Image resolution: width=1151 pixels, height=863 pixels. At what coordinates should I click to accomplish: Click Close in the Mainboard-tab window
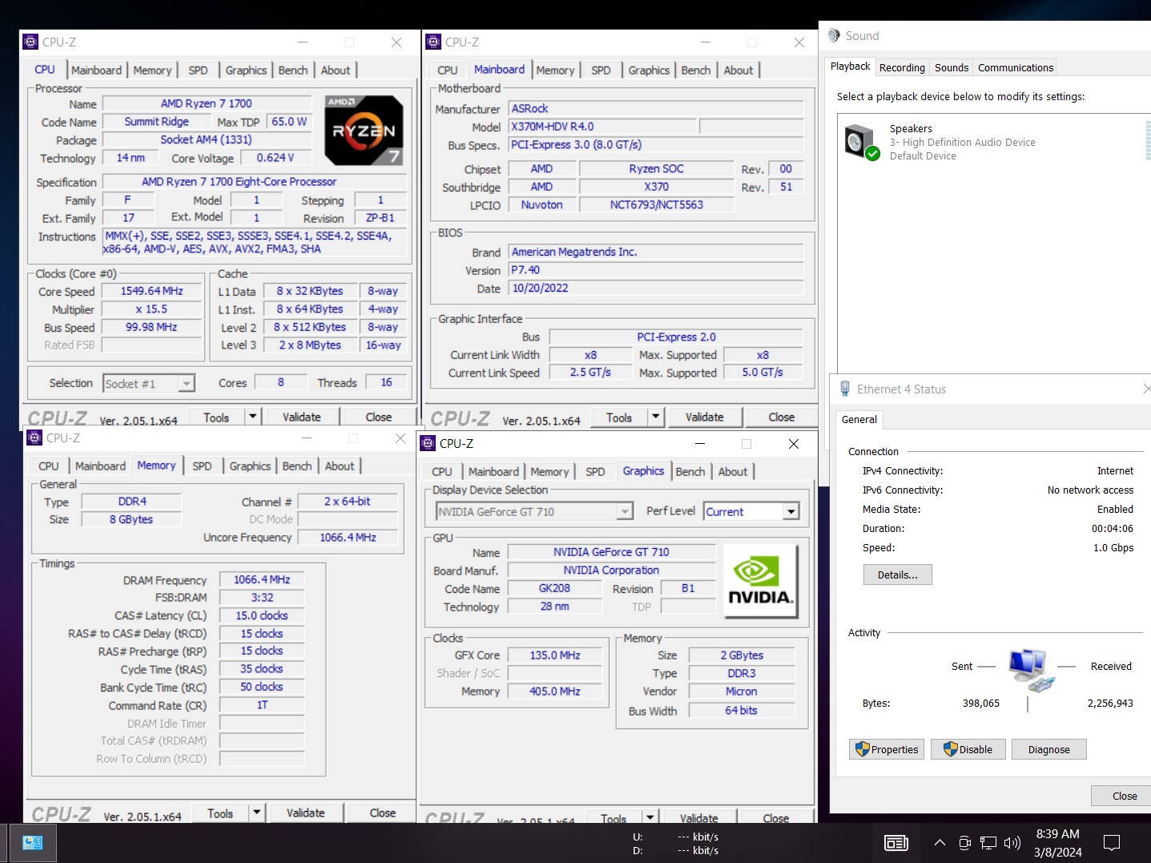click(782, 417)
